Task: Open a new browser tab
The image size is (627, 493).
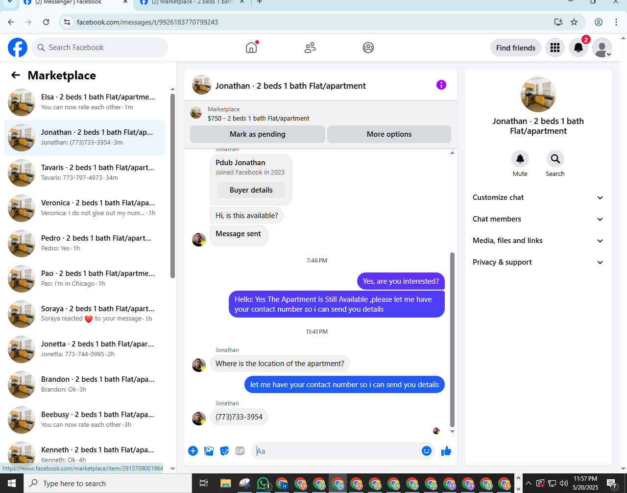Action: point(260,2)
